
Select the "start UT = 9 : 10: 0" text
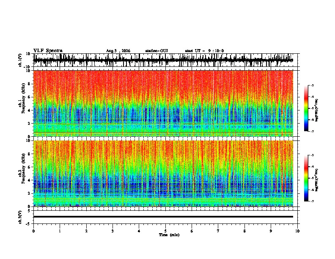coord(204,51)
